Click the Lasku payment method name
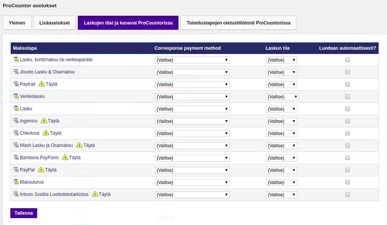This screenshot has height=225, width=387. point(26,109)
